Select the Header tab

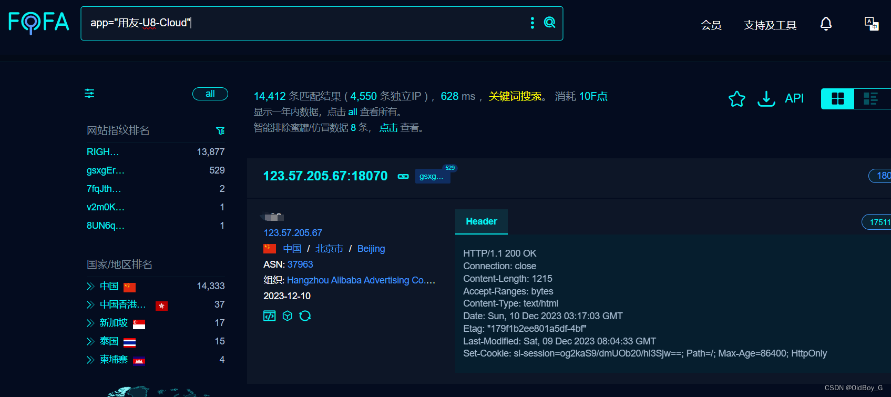coord(482,221)
